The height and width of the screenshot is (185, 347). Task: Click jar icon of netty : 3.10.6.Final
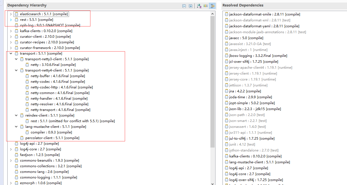(27, 65)
